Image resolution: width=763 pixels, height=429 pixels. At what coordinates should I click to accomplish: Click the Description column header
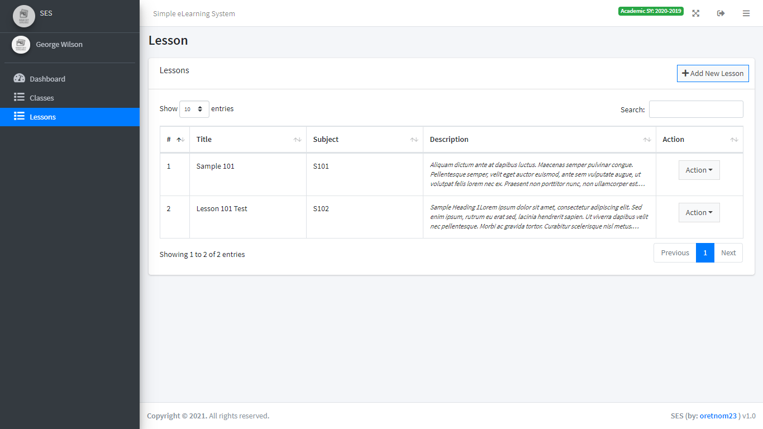(540, 140)
